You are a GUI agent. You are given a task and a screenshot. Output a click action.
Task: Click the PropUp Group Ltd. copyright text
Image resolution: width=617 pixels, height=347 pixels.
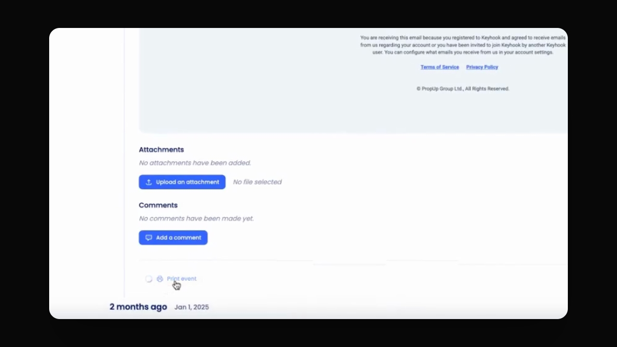[x=463, y=89]
